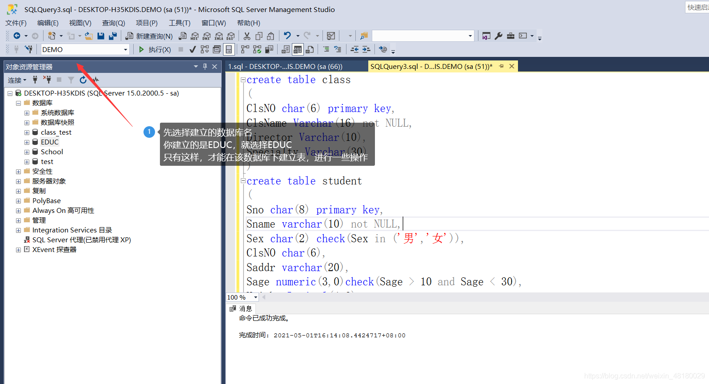Toggle Include Actual Execution Plan icon
709x384 pixels.
[245, 49]
